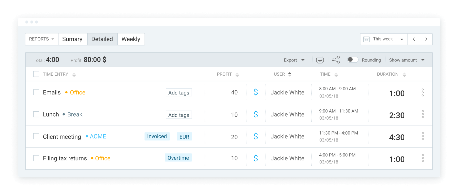Click the Overtime tag
The image size is (458, 195).
pyautogui.click(x=178, y=158)
